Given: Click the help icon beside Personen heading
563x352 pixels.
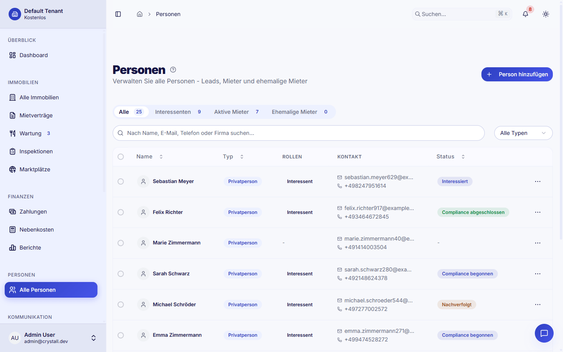Looking at the screenshot, I should [x=173, y=70].
